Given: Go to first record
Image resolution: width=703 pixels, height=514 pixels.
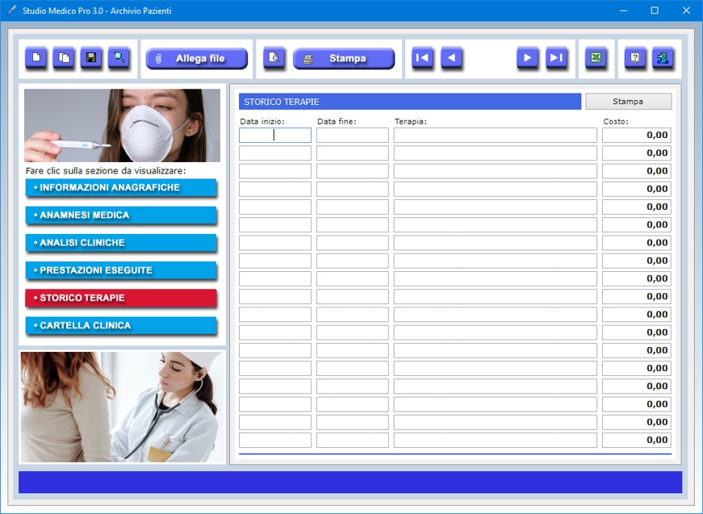Looking at the screenshot, I should (422, 58).
